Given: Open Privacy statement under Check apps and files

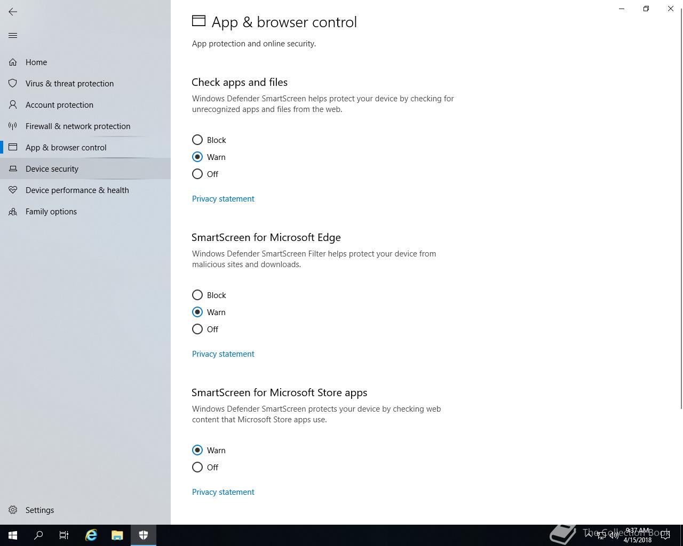Looking at the screenshot, I should pyautogui.click(x=223, y=199).
